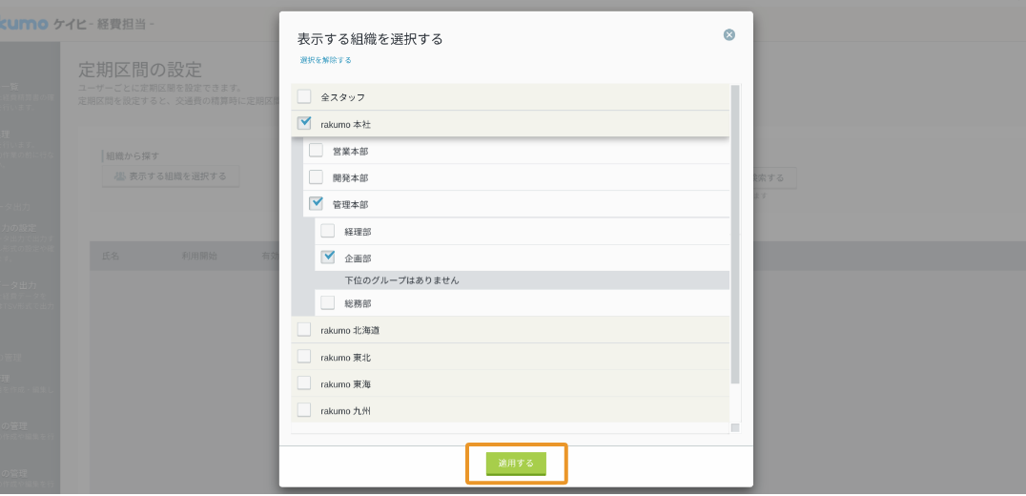Click the people icon on background organization button
This screenshot has width=1026, height=496.
(x=120, y=176)
